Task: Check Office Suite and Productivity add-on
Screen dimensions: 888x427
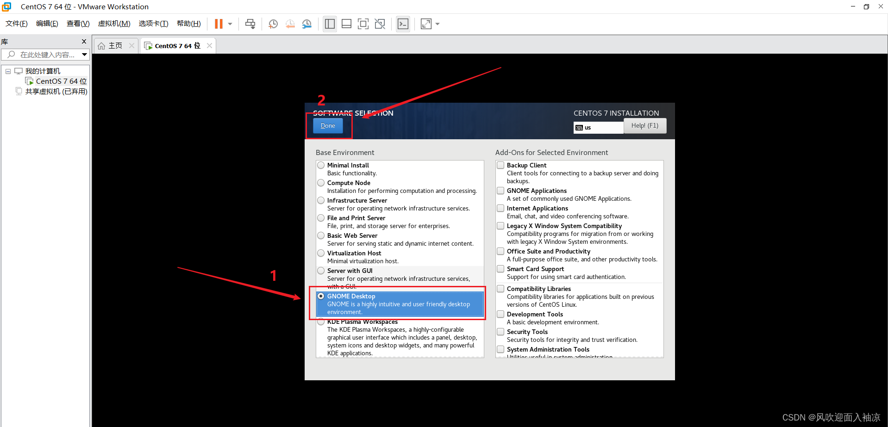Action: (500, 251)
